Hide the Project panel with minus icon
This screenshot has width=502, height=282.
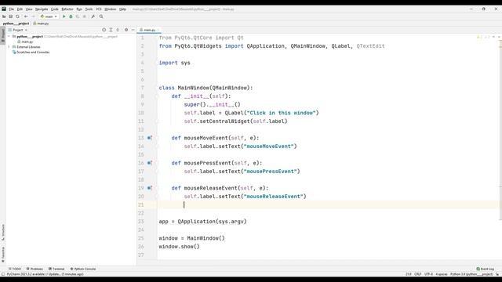(x=133, y=30)
